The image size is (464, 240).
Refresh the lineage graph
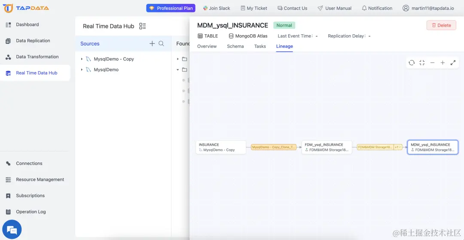(x=412, y=63)
